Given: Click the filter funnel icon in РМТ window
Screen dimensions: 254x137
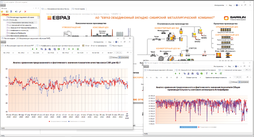Looking at the screenshot, I should pyautogui.click(x=64, y=49).
